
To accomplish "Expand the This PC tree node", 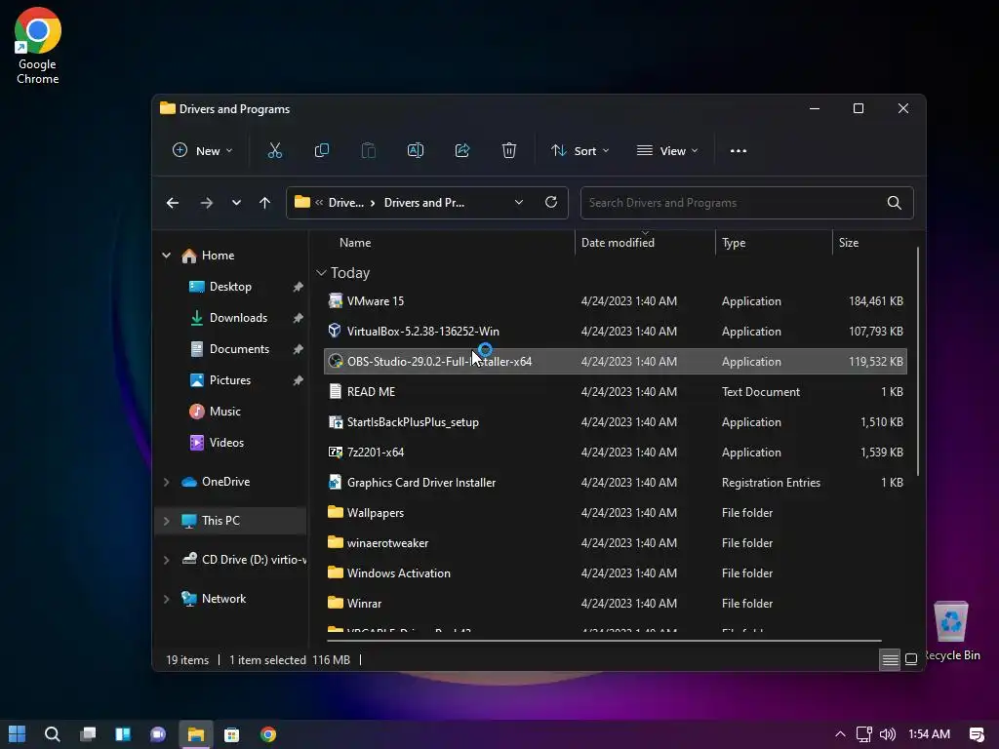I will (166, 521).
